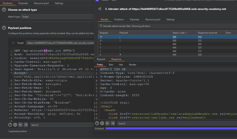Image resolution: width=237 pixels, height=139 pixels.
Task: Click 'X-Cache: miss' header in response
Action: (x=113, y=92)
